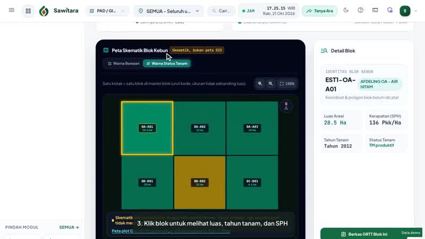Switch to Warna Bawaan color mode
The height and width of the screenshot is (239, 425).
(124, 63)
